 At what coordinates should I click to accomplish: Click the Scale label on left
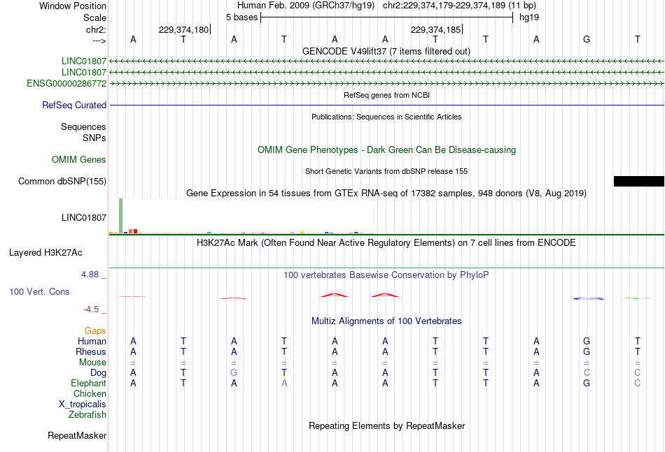click(94, 17)
